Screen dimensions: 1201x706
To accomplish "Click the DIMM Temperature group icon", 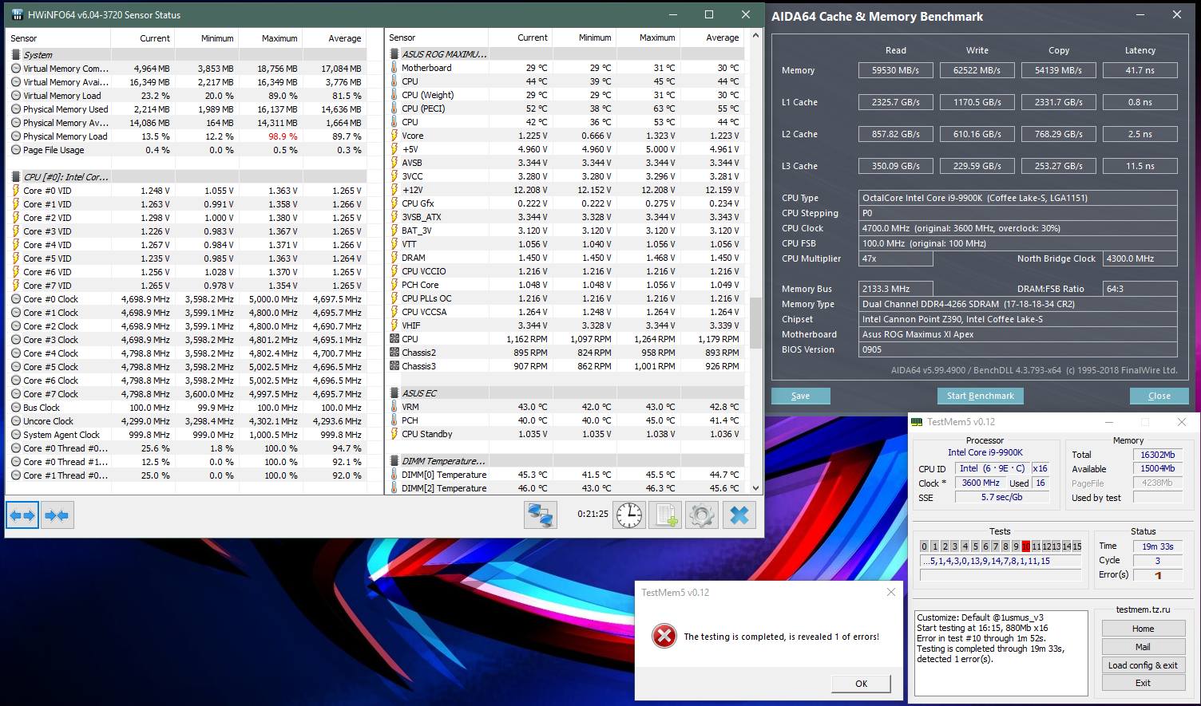I will [x=394, y=461].
